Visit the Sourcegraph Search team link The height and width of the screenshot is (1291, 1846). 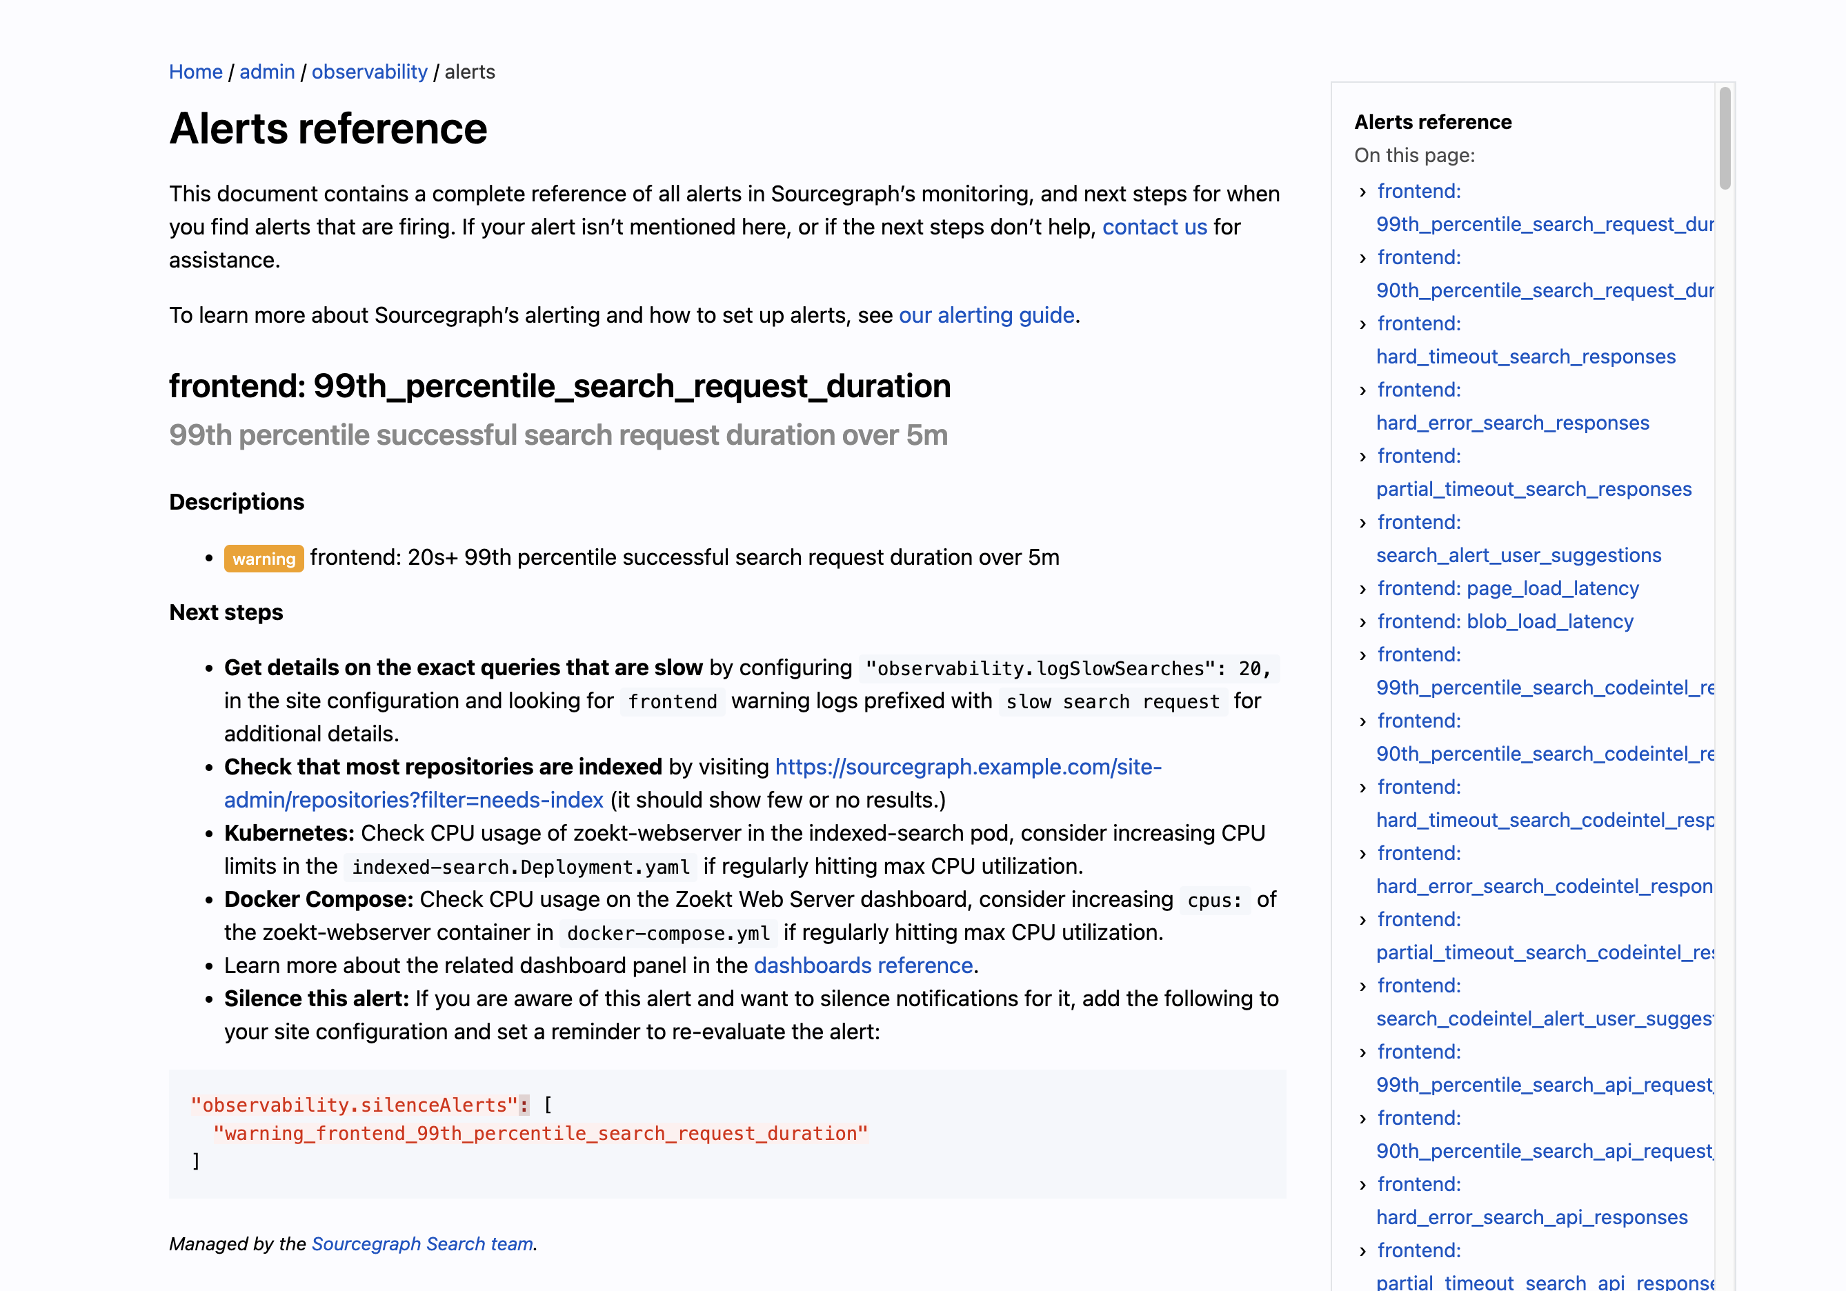tap(422, 1243)
